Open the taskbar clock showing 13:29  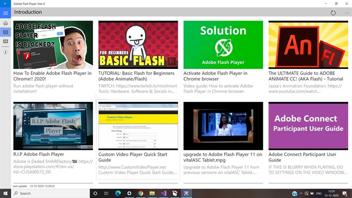pos(331,193)
